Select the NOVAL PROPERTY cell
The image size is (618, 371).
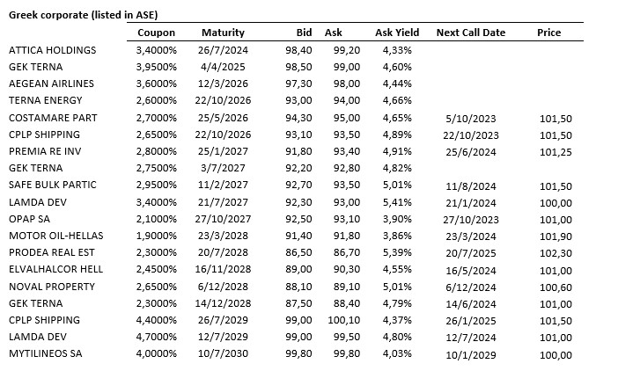click(x=51, y=287)
